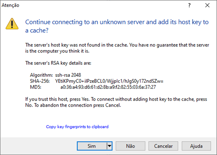Click the SHA-256 fingerprint value
The width and height of the screenshot is (217, 155).
click(x=109, y=81)
